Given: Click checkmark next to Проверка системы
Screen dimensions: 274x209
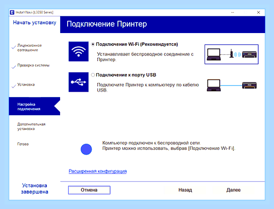Looking at the screenshot, I should tap(14, 67).
